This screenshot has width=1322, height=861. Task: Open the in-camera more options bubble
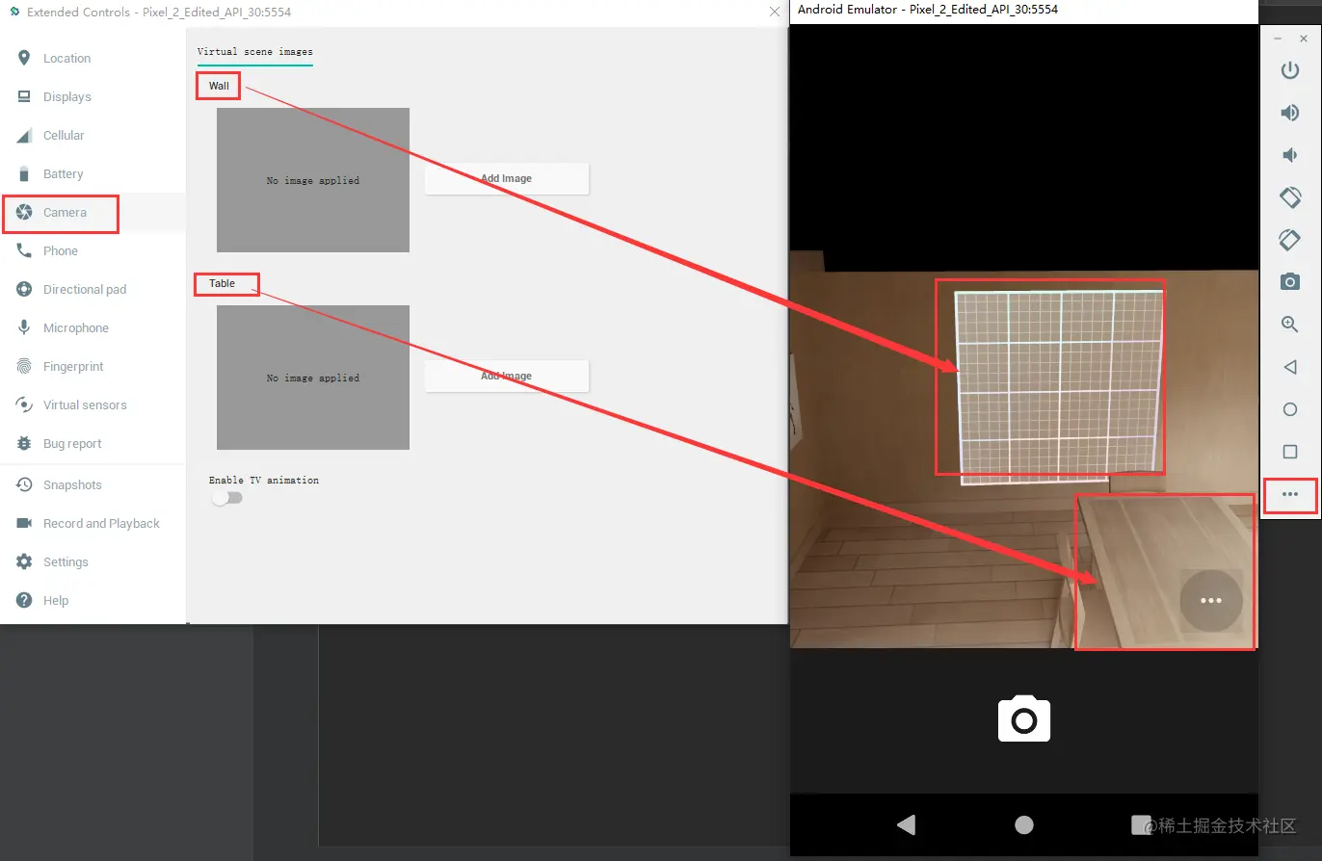click(1211, 600)
